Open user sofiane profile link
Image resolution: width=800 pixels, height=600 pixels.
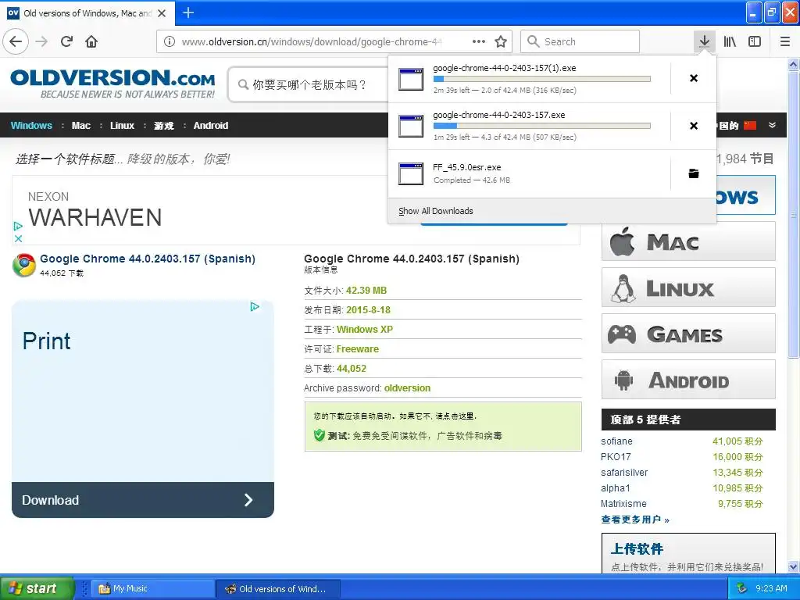[x=616, y=441]
